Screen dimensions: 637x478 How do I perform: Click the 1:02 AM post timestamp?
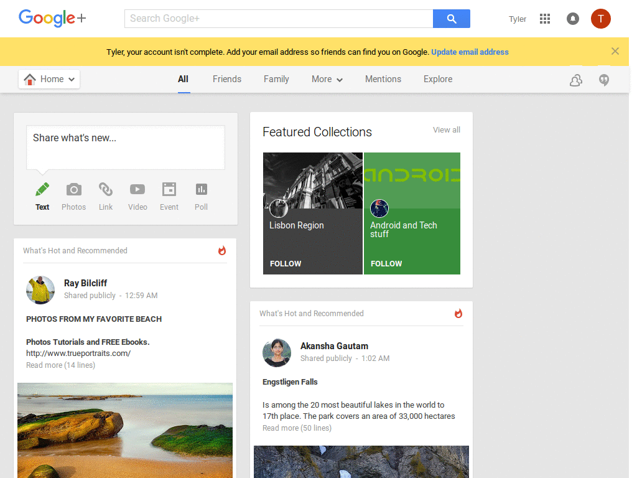tap(375, 358)
